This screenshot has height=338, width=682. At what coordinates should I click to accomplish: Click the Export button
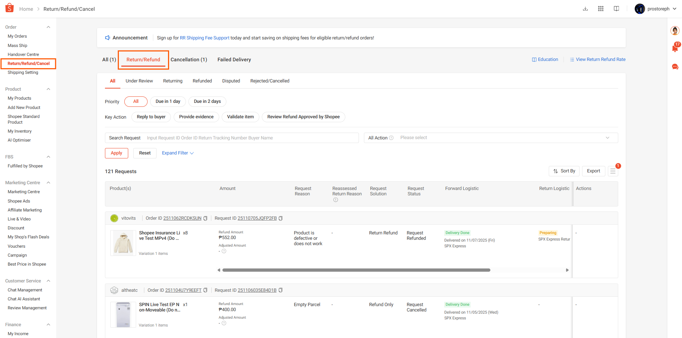click(594, 171)
